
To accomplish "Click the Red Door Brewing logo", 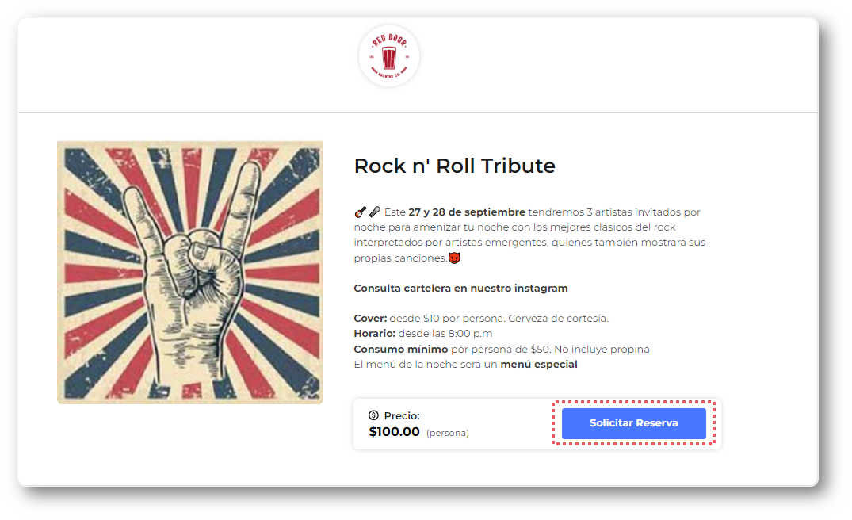I will point(388,56).
